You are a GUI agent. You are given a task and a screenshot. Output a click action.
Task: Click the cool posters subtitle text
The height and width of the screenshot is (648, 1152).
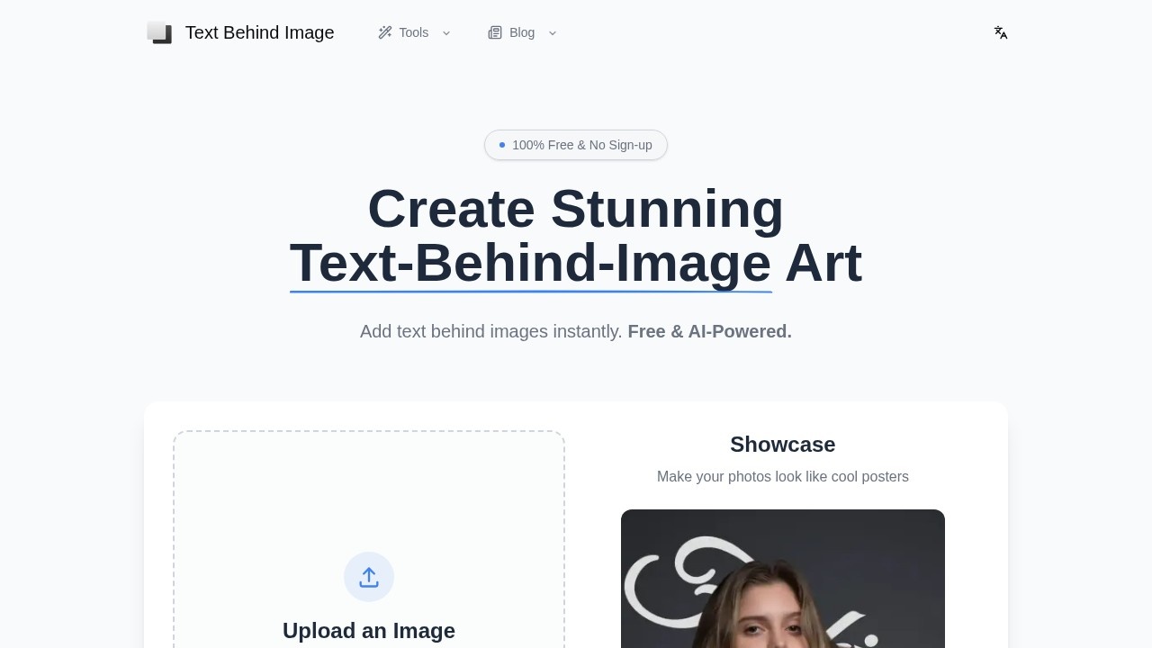[x=782, y=476]
